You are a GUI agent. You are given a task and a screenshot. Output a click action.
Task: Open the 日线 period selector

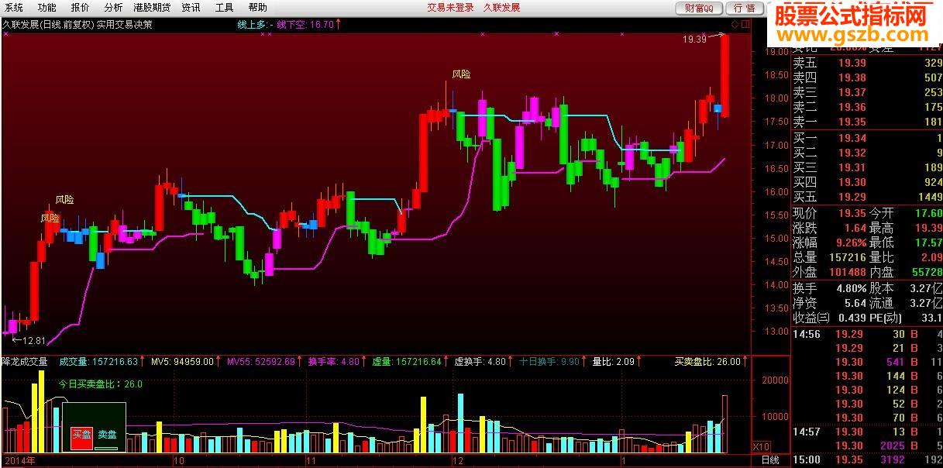771,460
